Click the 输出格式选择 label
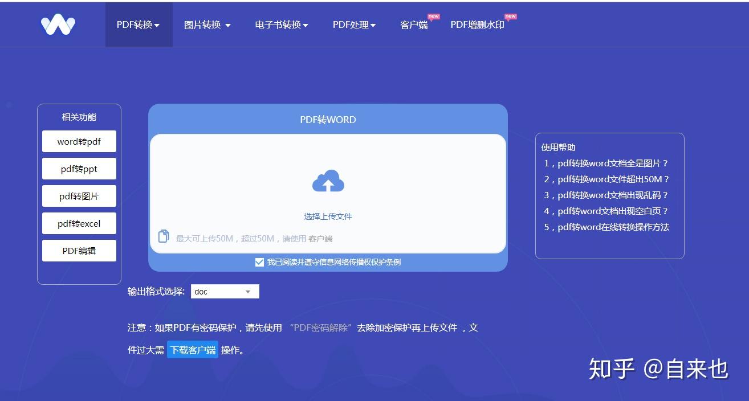 [156, 291]
